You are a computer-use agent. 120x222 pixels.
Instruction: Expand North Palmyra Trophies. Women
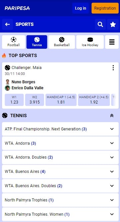point(60,214)
